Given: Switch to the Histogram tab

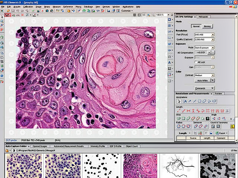Looking at the screenshot, I should point(203,17).
